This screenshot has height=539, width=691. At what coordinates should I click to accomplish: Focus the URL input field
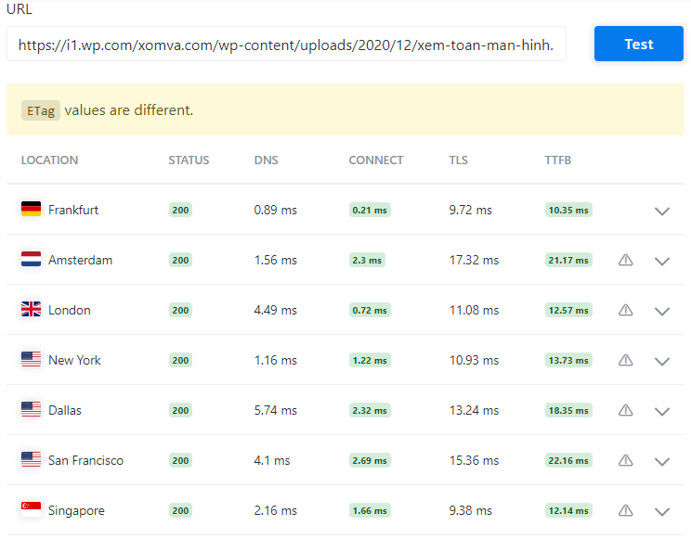point(286,45)
